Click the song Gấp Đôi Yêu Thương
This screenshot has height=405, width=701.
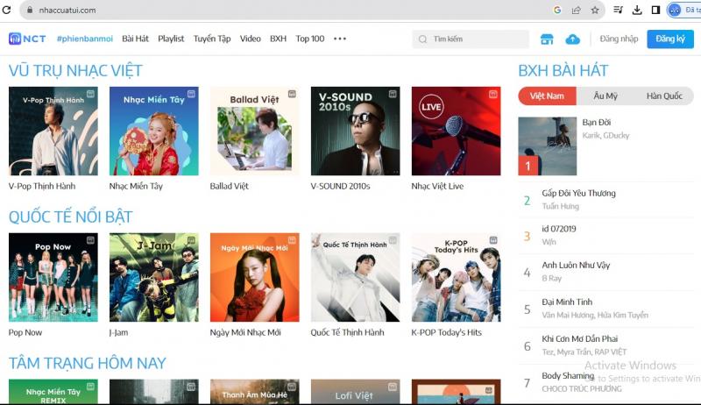(x=578, y=193)
